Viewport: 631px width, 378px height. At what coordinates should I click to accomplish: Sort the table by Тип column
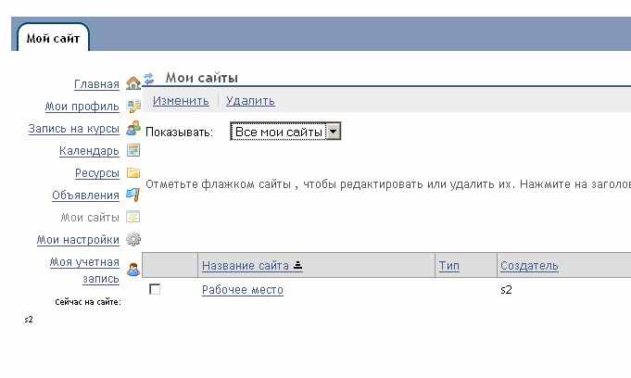click(x=448, y=266)
